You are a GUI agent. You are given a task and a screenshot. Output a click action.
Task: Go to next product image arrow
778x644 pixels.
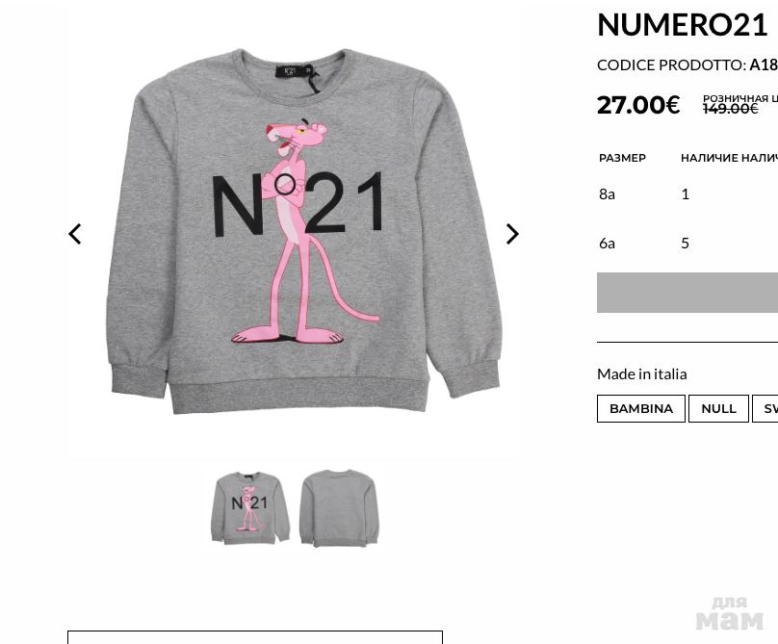coord(512,234)
